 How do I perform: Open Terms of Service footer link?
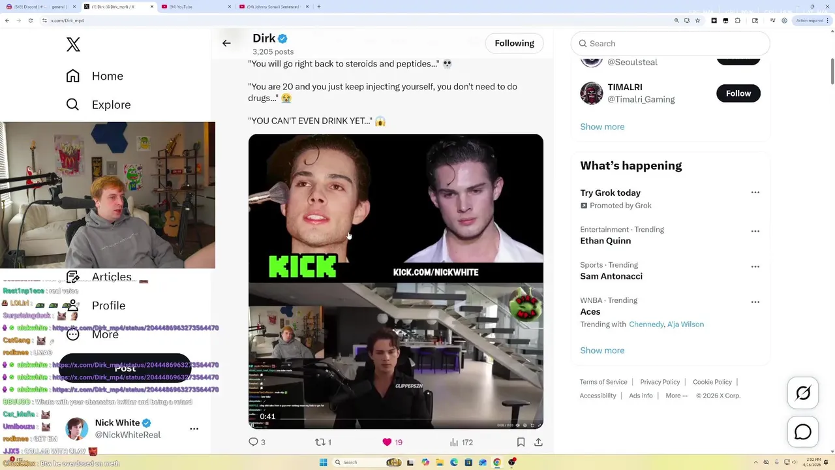603,382
